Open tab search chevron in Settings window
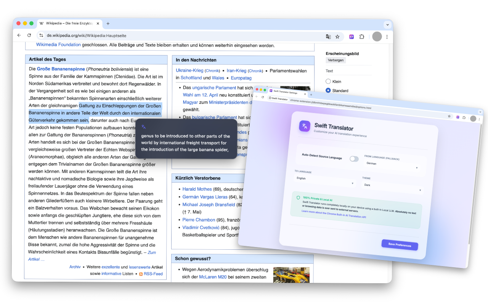 click(x=480, y=112)
